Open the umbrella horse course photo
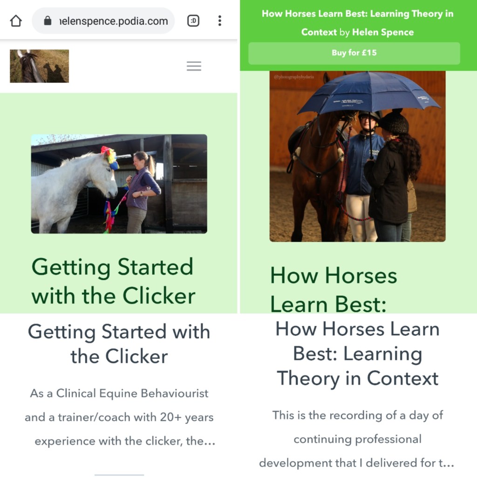Viewport: 477px width, 477px height. coord(357,157)
